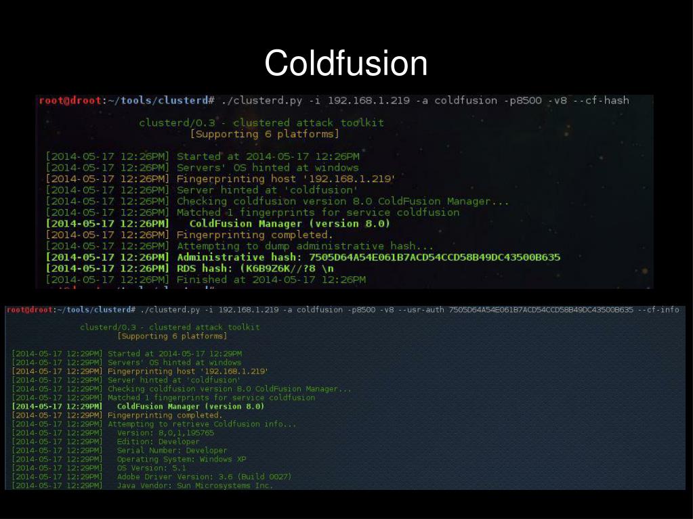Click the line 'Started at 2014-05-17 12:26PM'
The height and width of the screenshot is (519, 693).
268,157
